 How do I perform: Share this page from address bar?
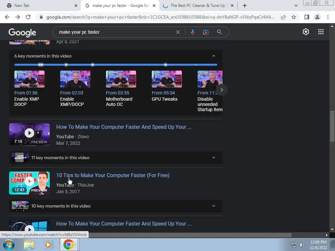click(283, 17)
